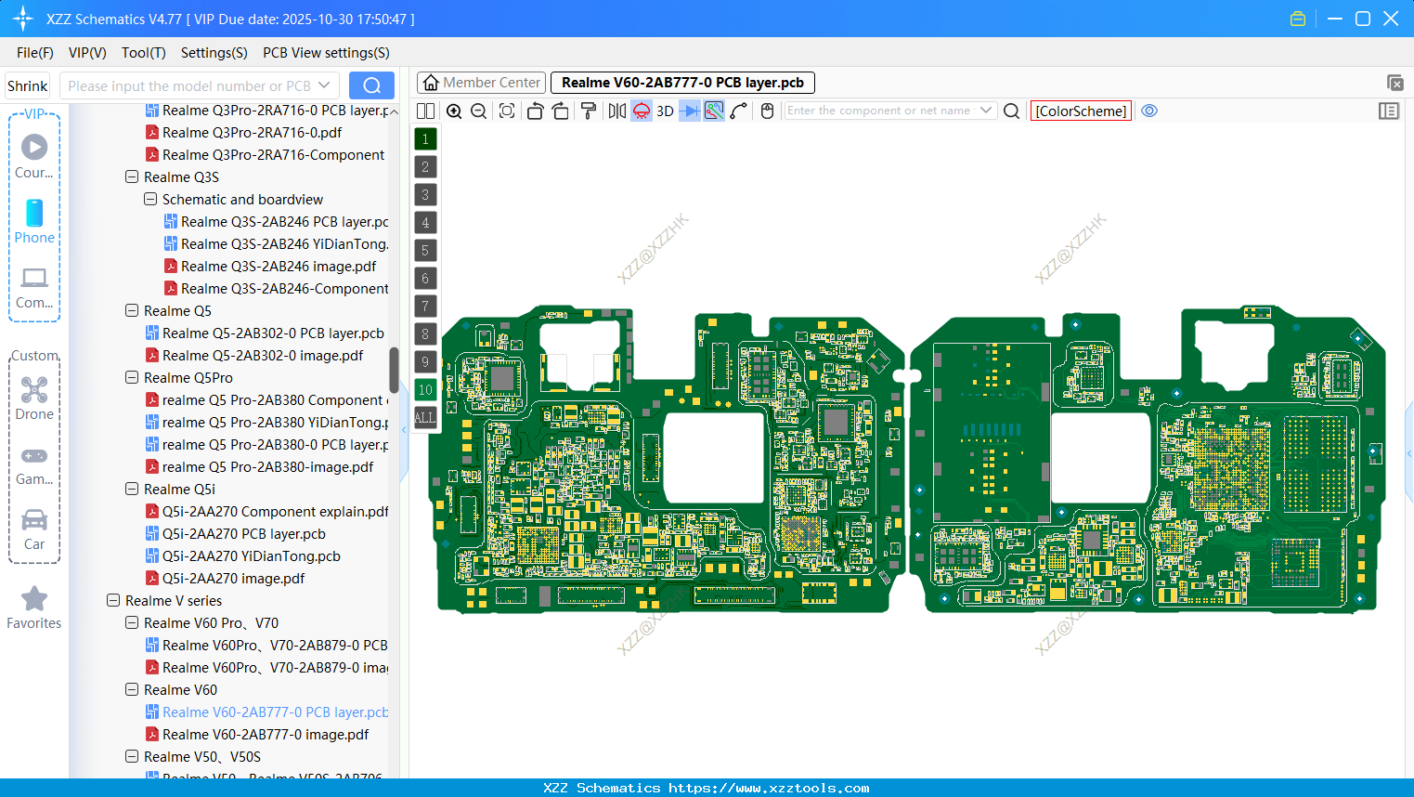
Task: Open the 3D board view
Action: (x=664, y=111)
